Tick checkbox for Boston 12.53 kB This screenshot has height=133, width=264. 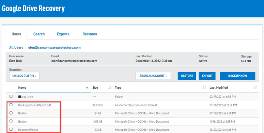pos(11,121)
